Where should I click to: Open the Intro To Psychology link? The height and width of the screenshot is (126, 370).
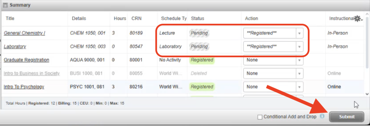point(24,87)
